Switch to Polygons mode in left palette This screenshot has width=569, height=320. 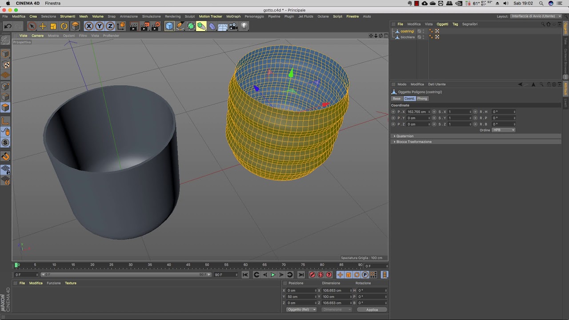[5, 108]
